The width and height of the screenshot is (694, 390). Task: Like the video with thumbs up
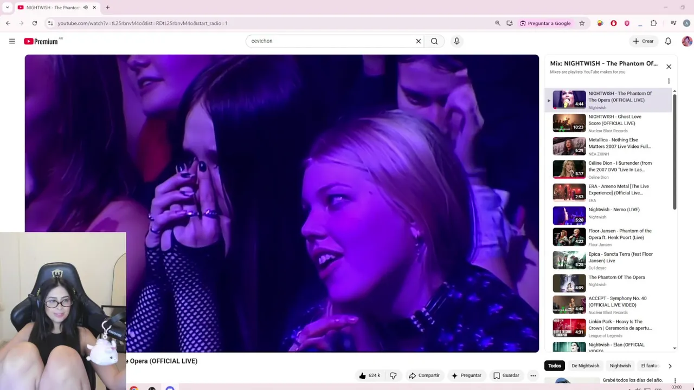coord(369,375)
